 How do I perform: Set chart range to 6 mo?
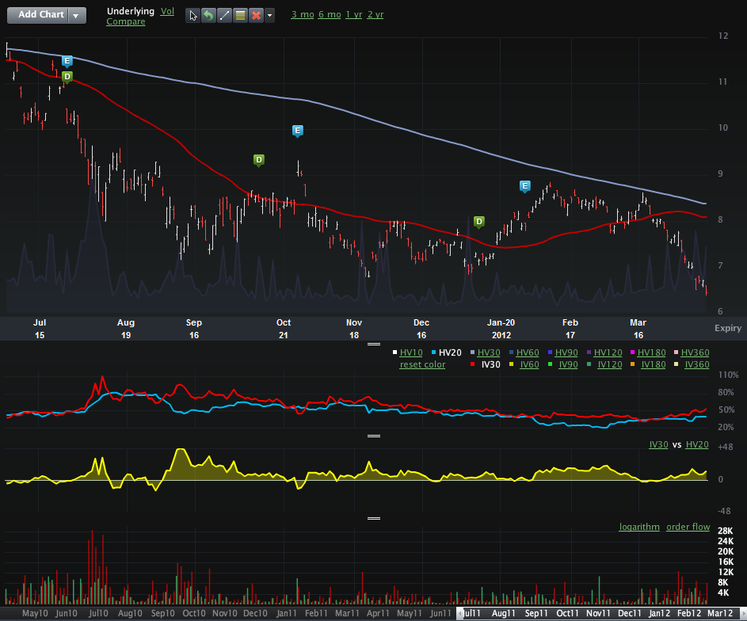[x=330, y=14]
